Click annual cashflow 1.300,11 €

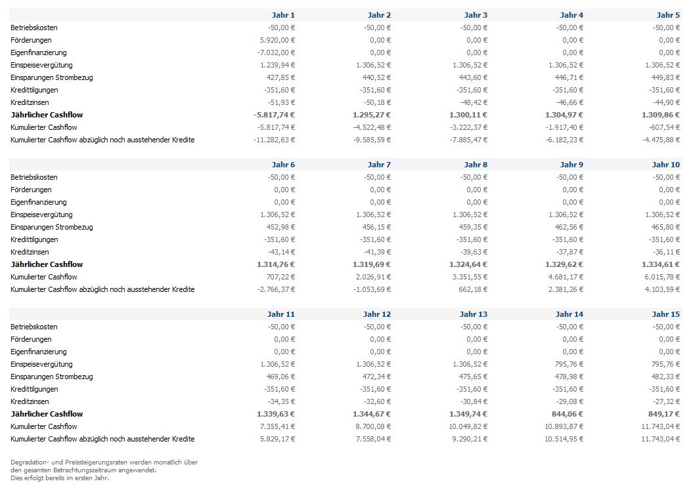(468, 115)
